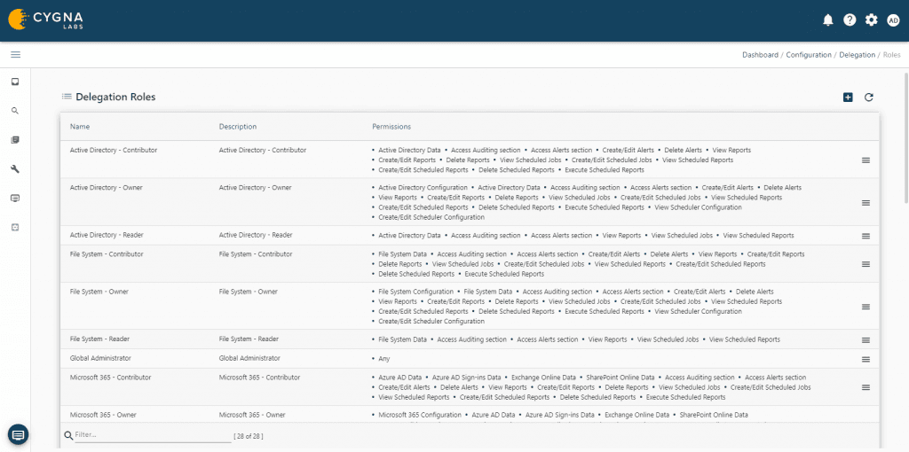The width and height of the screenshot is (909, 452).
Task: Open row menu for Global Administrator
Action: point(866,359)
